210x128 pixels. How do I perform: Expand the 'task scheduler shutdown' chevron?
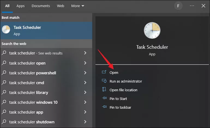click(x=85, y=122)
